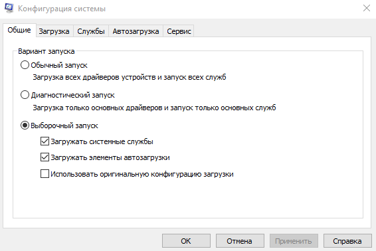Close the Конфигурация системы window

point(367,8)
